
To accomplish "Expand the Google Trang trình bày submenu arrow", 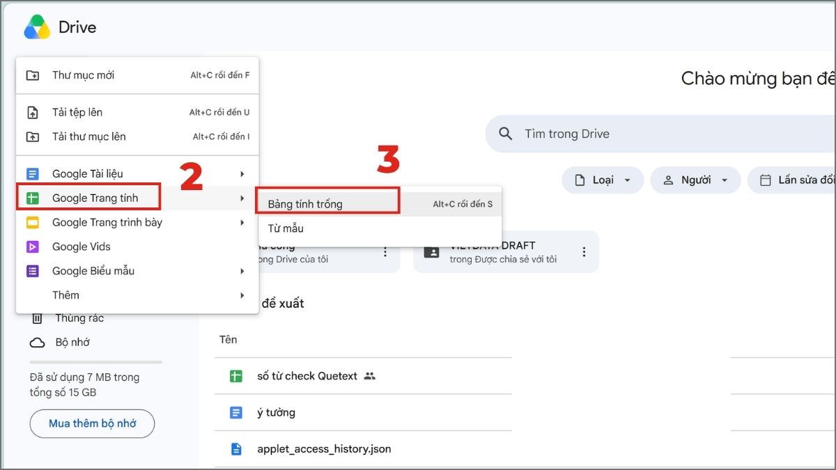I will pos(242,223).
